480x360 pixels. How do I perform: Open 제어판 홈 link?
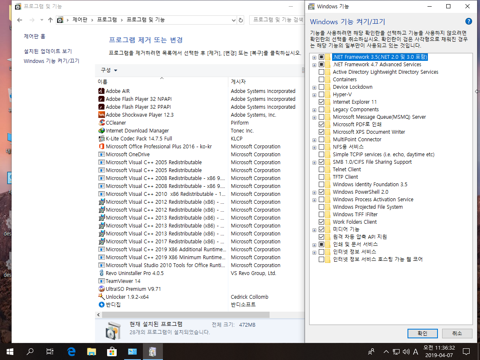coord(35,36)
